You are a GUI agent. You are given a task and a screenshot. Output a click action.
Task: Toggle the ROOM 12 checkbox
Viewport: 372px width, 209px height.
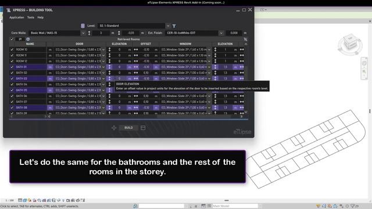coord(12,61)
